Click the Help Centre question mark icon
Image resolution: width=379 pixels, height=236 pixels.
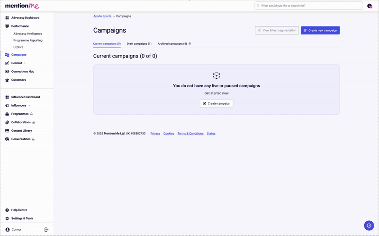(7, 210)
